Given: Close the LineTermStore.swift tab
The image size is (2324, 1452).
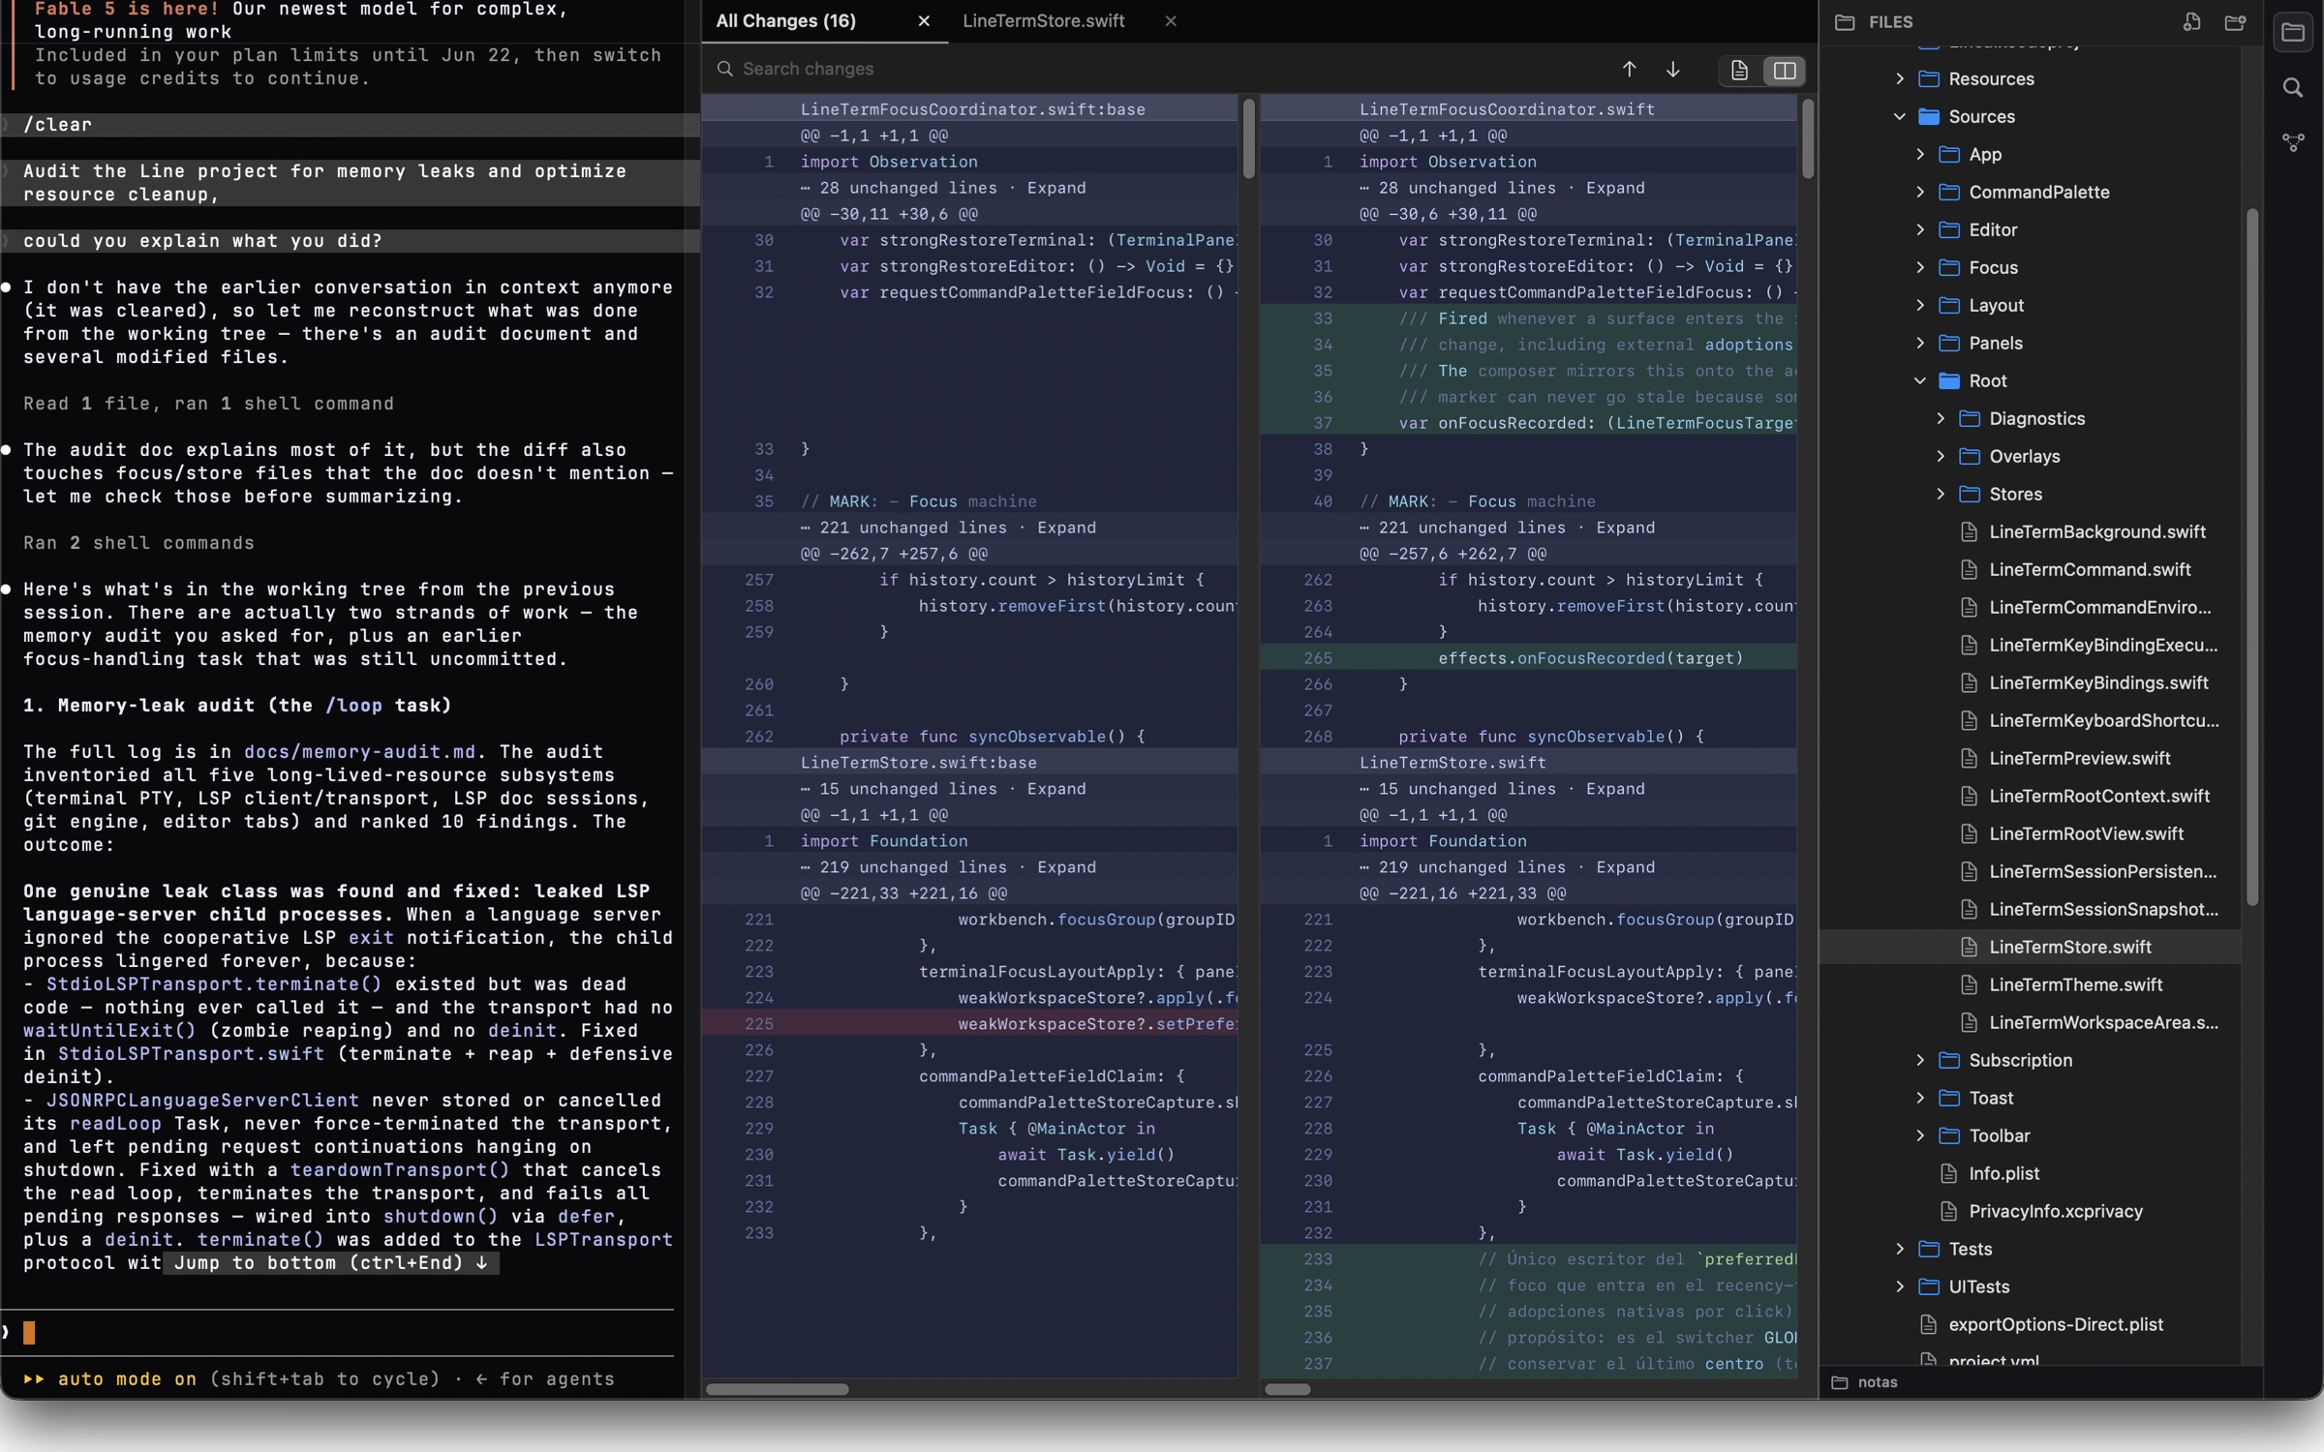Looking at the screenshot, I should [1171, 21].
